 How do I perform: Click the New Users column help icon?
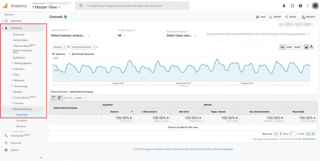(191, 112)
